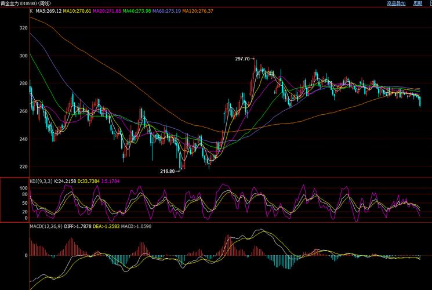Click the 320 price axis label
The image size is (432, 290).
pos(24,28)
